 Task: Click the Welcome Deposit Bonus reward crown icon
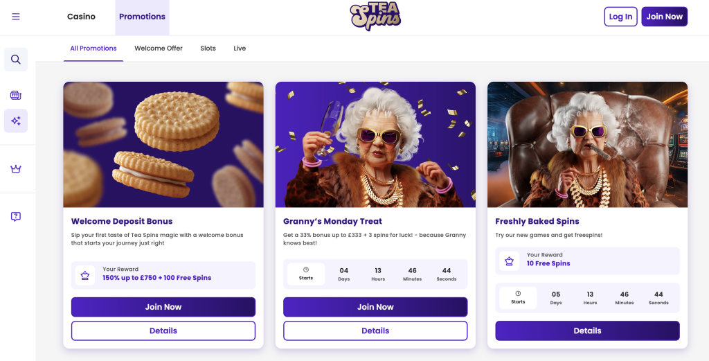click(85, 275)
